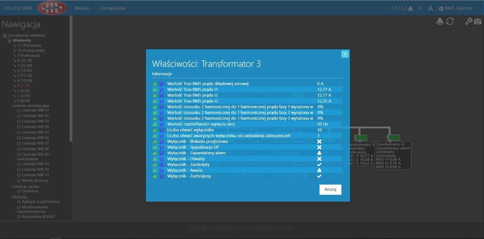Open bar chart for Wyłącznik - Otwarty
Viewport: 484px width, 239px height.
[x=155, y=159]
